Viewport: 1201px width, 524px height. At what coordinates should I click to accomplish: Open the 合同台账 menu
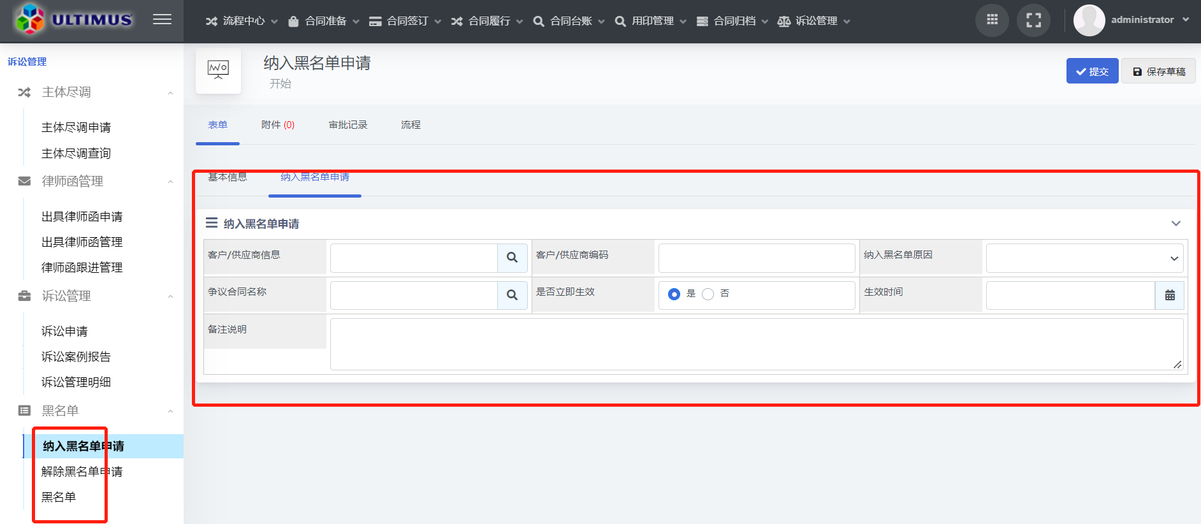pos(569,21)
